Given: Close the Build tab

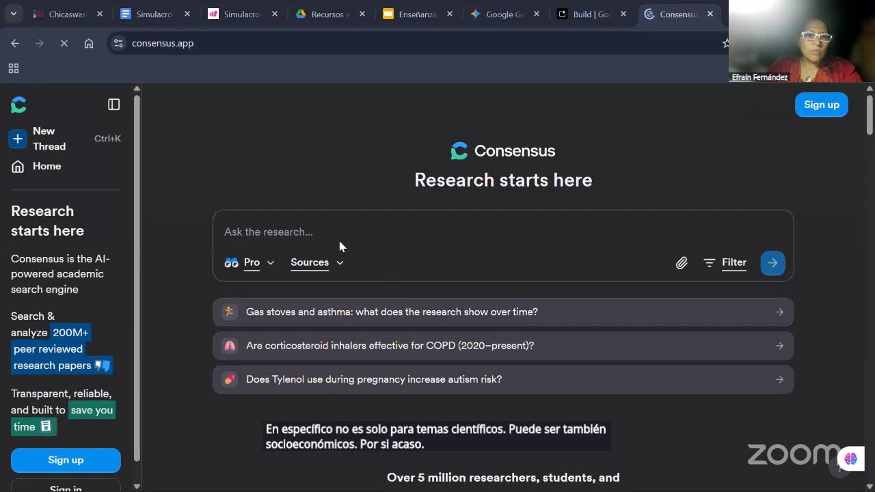Looking at the screenshot, I should [x=623, y=14].
